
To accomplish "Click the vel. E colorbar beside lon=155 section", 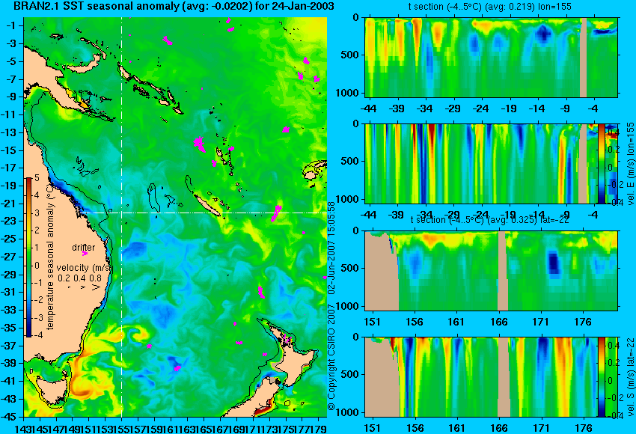I will tap(601, 163).
